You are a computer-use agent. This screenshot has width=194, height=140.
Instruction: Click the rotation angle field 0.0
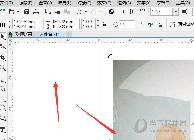[127, 24]
